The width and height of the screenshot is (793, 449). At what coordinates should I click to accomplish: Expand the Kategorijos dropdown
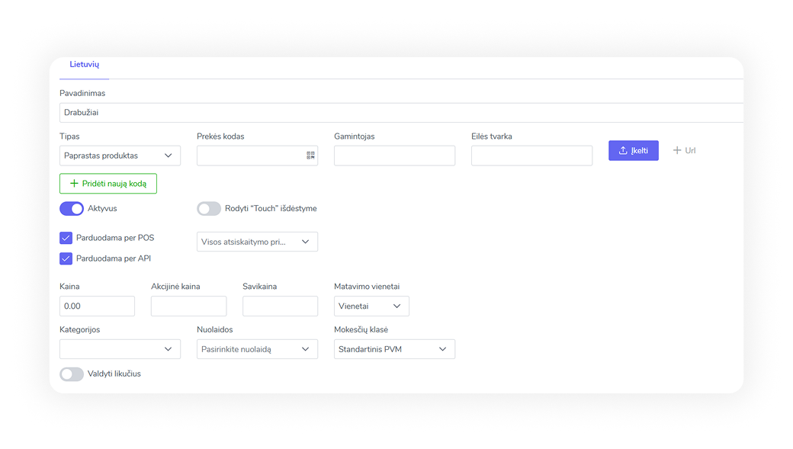(x=120, y=349)
